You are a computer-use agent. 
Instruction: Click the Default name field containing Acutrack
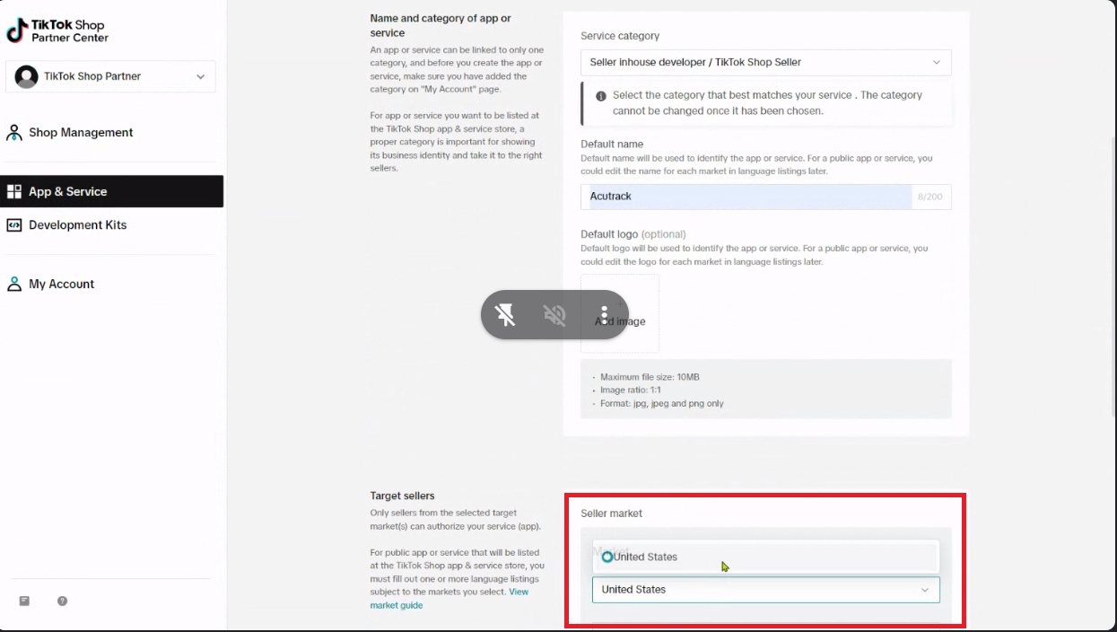pyautogui.click(x=766, y=197)
